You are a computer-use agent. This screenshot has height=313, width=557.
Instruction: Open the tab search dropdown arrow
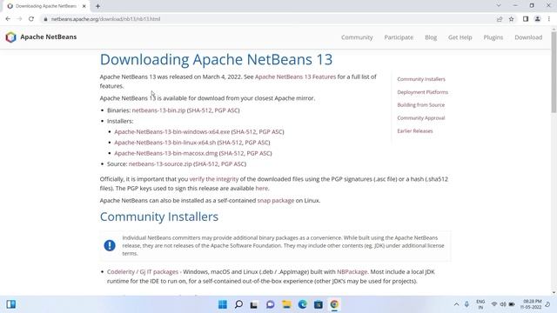click(499, 6)
